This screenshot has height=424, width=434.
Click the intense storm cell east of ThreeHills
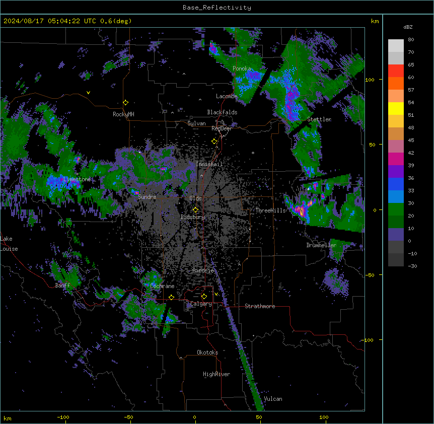pyautogui.click(x=301, y=210)
